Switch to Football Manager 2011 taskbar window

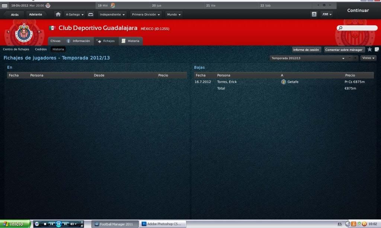(115, 224)
